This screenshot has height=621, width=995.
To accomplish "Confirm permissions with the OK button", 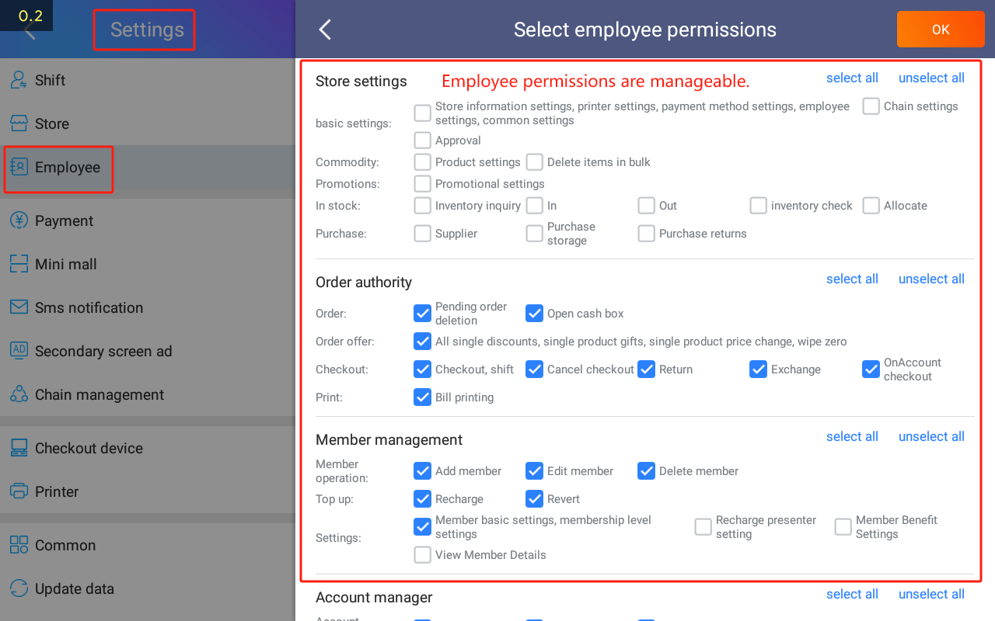I will tap(941, 29).
